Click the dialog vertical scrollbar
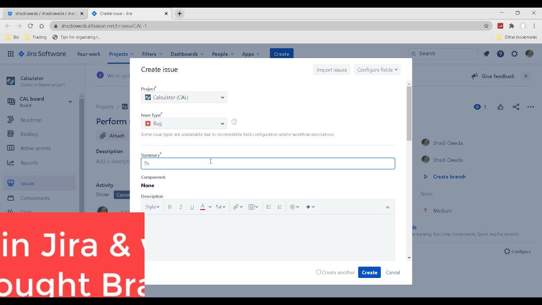542x305 pixels. point(409,114)
